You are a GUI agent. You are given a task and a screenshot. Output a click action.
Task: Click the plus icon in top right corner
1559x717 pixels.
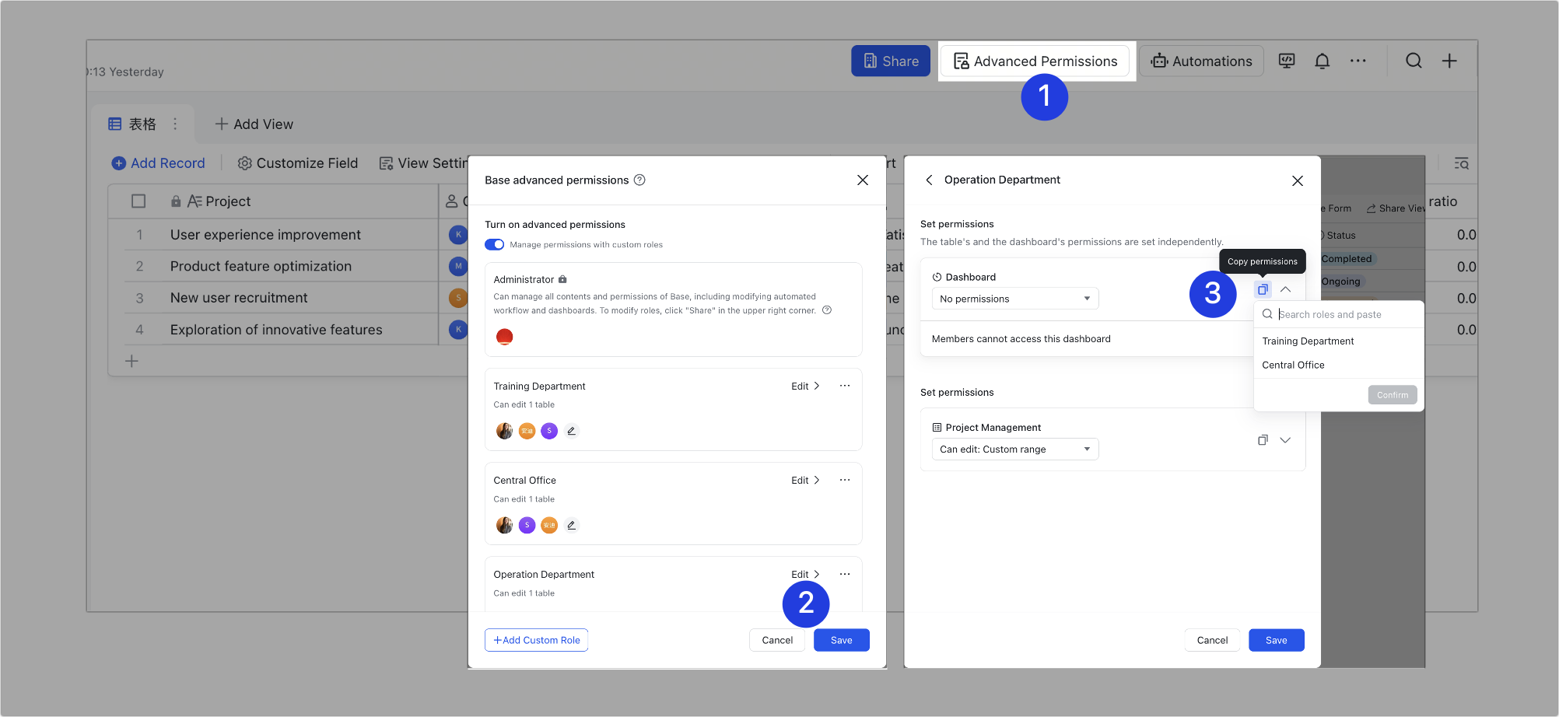coord(1449,60)
